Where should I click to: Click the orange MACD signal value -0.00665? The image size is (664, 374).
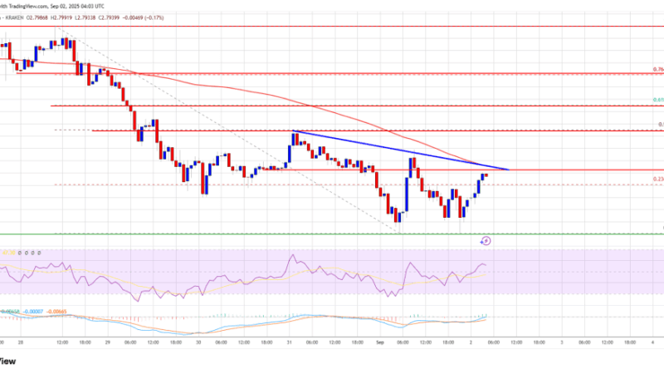click(56, 312)
